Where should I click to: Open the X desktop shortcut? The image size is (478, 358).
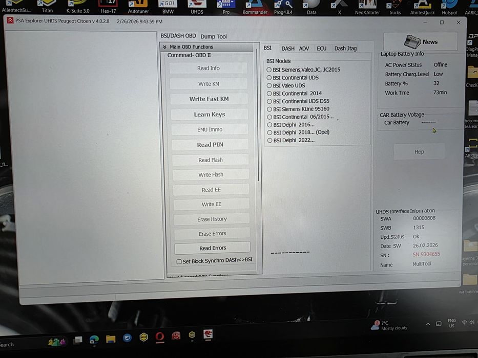[x=339, y=7]
